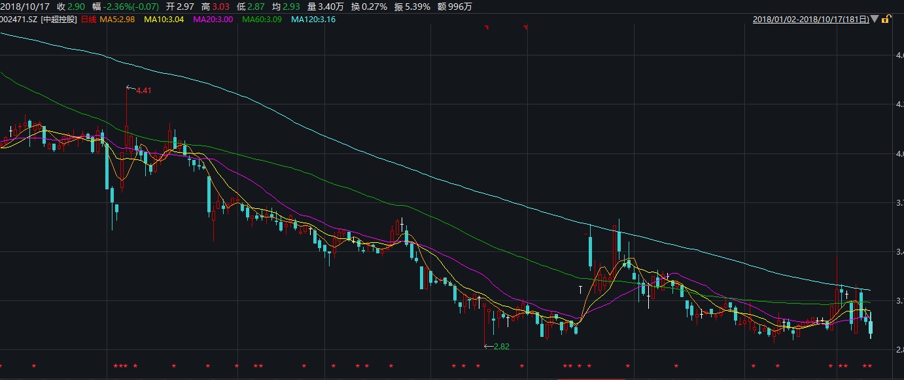904x380 pixels.
Task: Click the arrow pointing to 4.41 peak
Action: (x=130, y=88)
